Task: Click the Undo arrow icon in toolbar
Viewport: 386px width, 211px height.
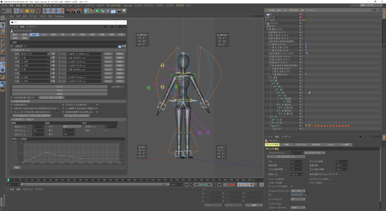Action: (x=4, y=11)
